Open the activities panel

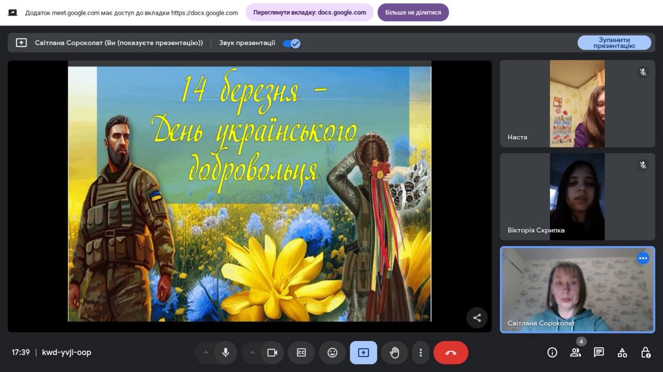click(622, 352)
